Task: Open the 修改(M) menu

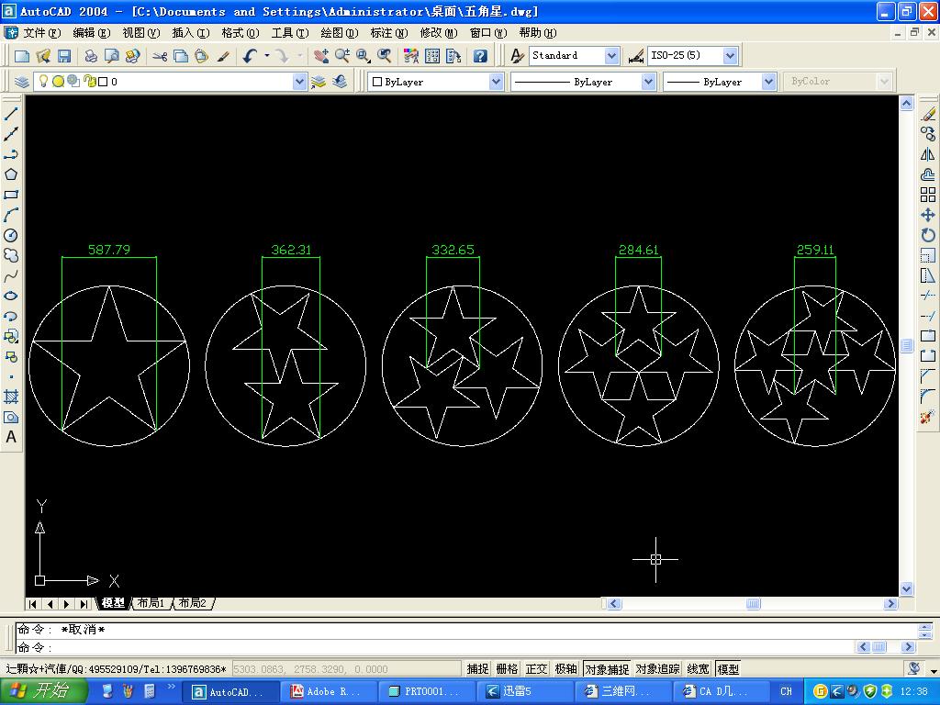Action: coord(439,32)
